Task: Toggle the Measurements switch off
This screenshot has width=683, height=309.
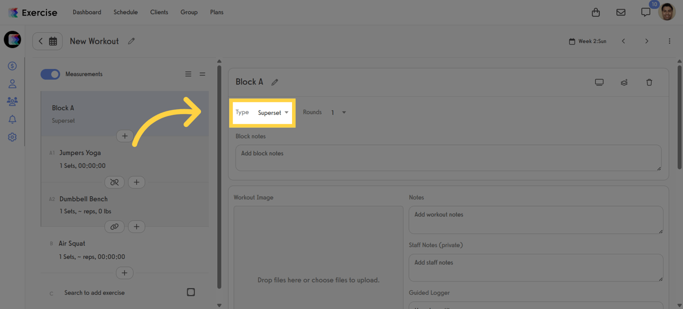Action: pyautogui.click(x=50, y=73)
